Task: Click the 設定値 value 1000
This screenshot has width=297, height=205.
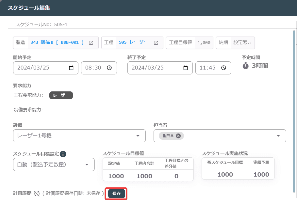Action: click(116, 176)
